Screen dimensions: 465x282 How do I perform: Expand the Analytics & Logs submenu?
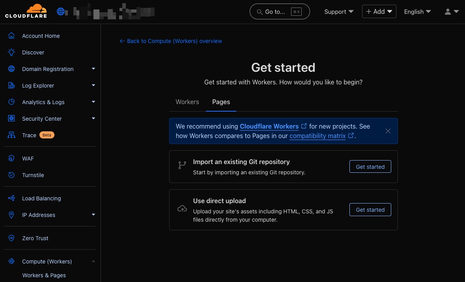93,102
